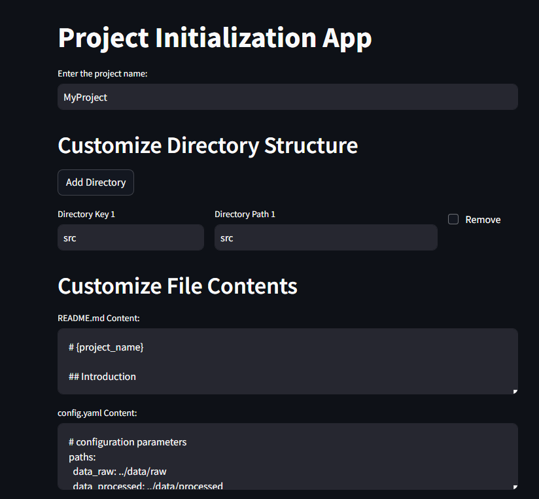Click the '# {project_name}' line in README content
This screenshot has height=499, width=539.
[105, 347]
